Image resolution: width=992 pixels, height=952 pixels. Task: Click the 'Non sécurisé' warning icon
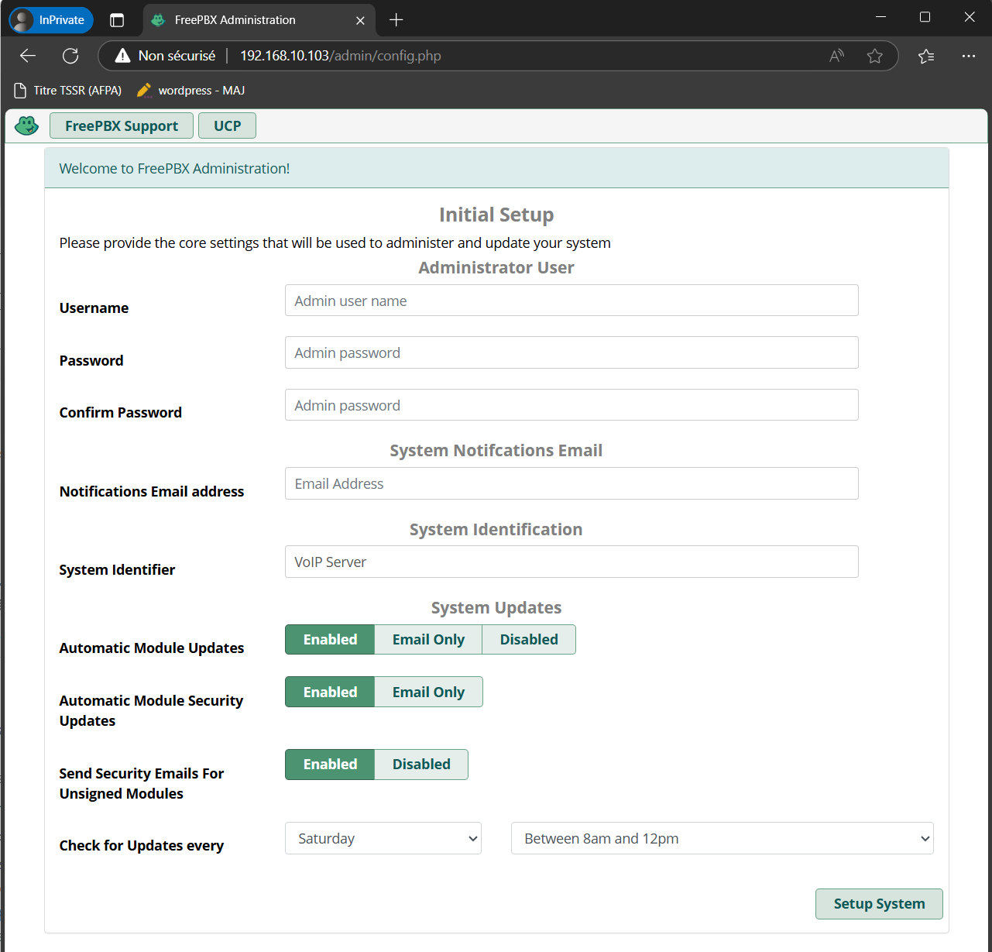tap(122, 56)
